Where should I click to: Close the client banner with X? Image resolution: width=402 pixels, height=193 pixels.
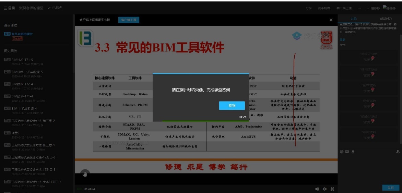[x=331, y=20]
